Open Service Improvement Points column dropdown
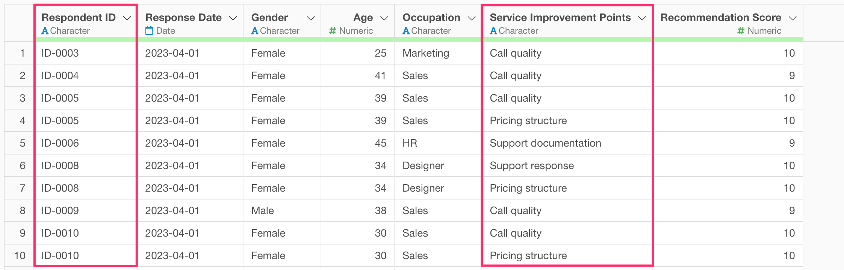Screen dimensions: 844x270 (x=642, y=18)
